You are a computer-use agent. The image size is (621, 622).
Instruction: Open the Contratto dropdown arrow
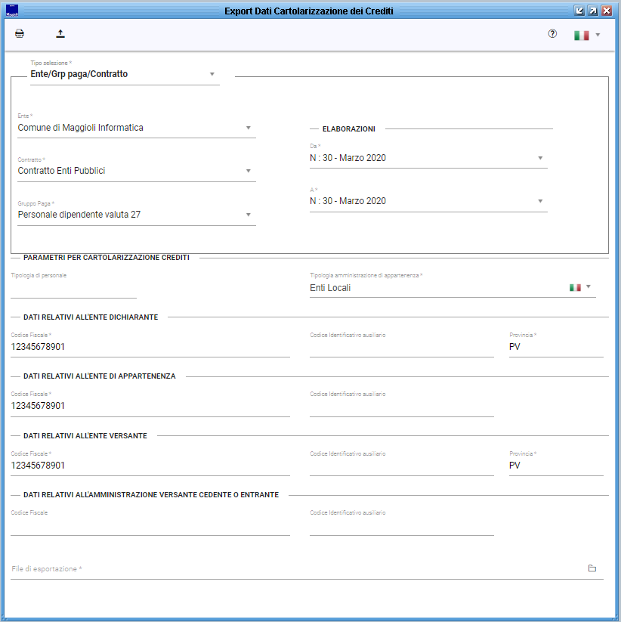[x=249, y=171]
